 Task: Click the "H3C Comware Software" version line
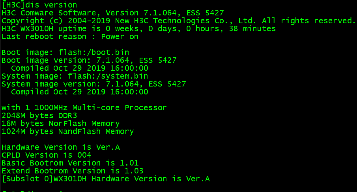click(x=112, y=13)
